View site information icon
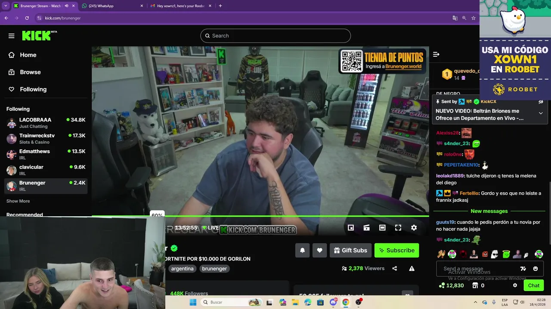The image size is (551, 309). (x=39, y=18)
